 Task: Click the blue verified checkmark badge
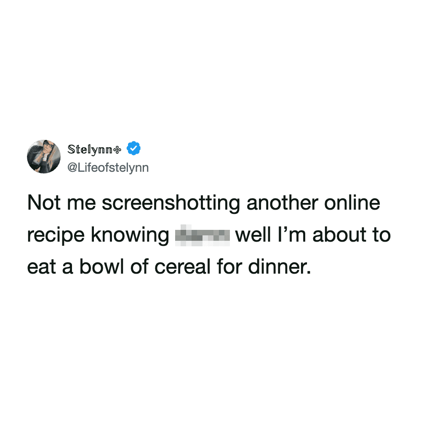134,148
